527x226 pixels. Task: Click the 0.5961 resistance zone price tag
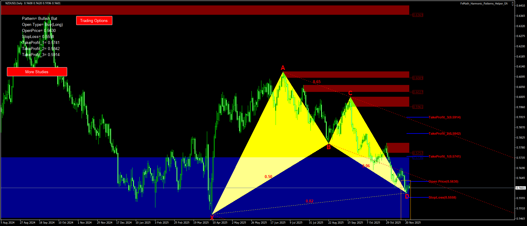pyautogui.click(x=418, y=107)
